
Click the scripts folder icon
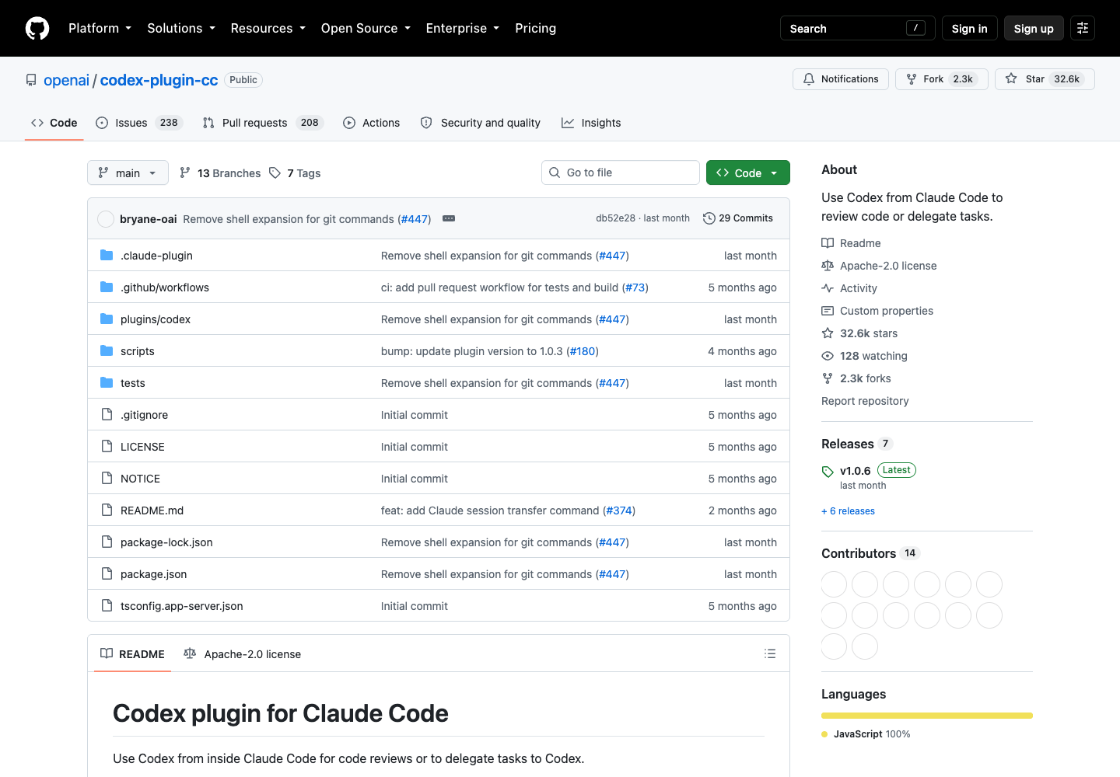click(107, 351)
